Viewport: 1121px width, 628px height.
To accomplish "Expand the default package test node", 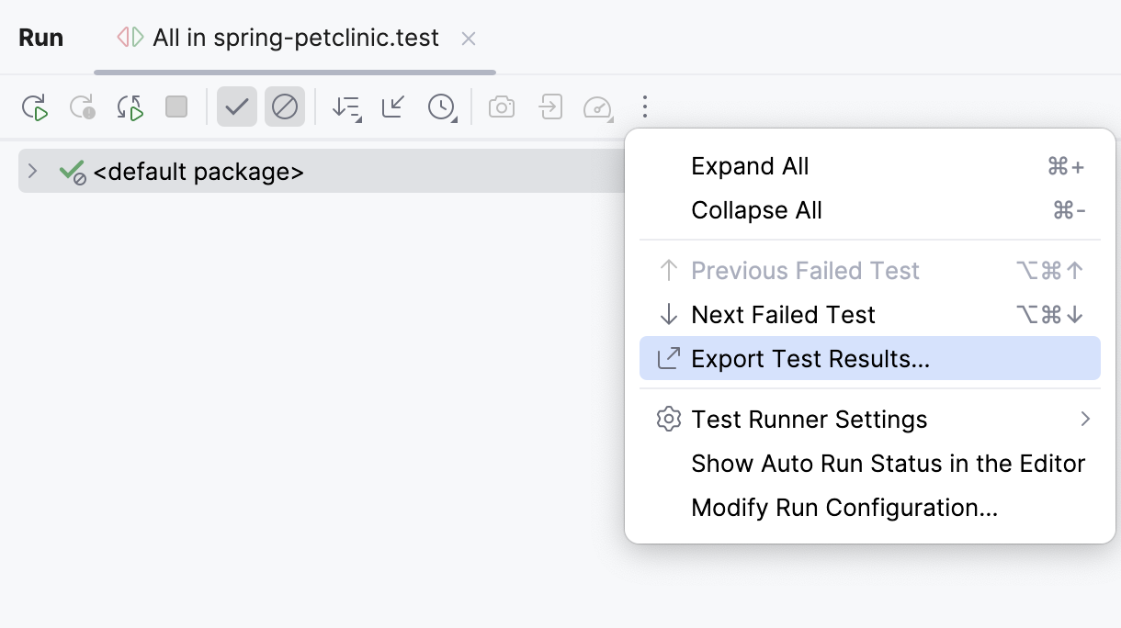I will tap(33, 171).
